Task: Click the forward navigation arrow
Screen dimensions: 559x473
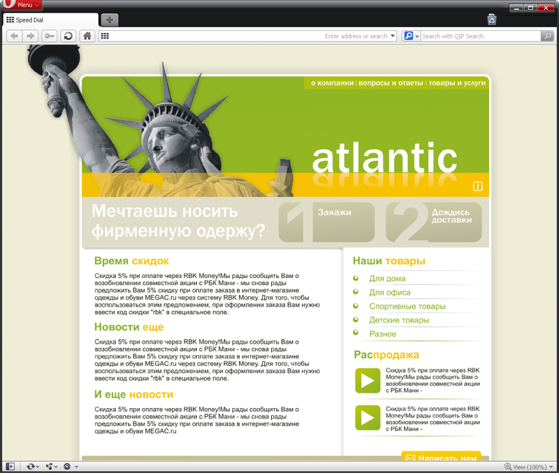Action: pos(29,35)
